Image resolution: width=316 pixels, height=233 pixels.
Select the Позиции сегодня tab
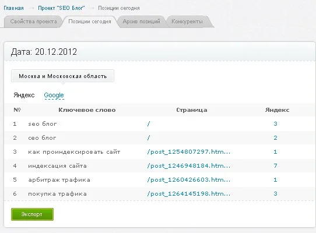coord(90,22)
